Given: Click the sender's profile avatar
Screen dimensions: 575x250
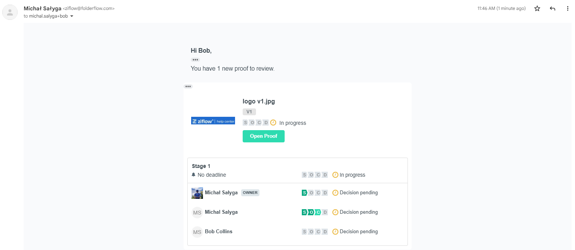Looking at the screenshot, I should pos(10,12).
